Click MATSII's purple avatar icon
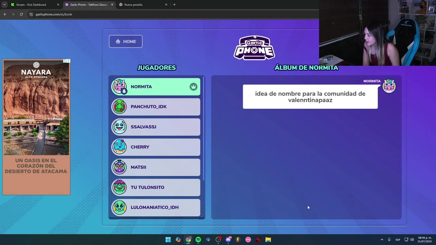Viewport: 436px width, 245px height. coord(120,167)
